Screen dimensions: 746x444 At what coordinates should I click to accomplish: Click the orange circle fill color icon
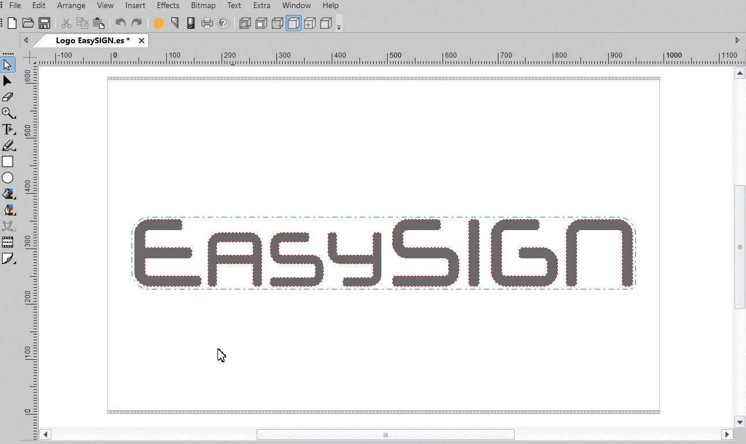[x=159, y=23]
